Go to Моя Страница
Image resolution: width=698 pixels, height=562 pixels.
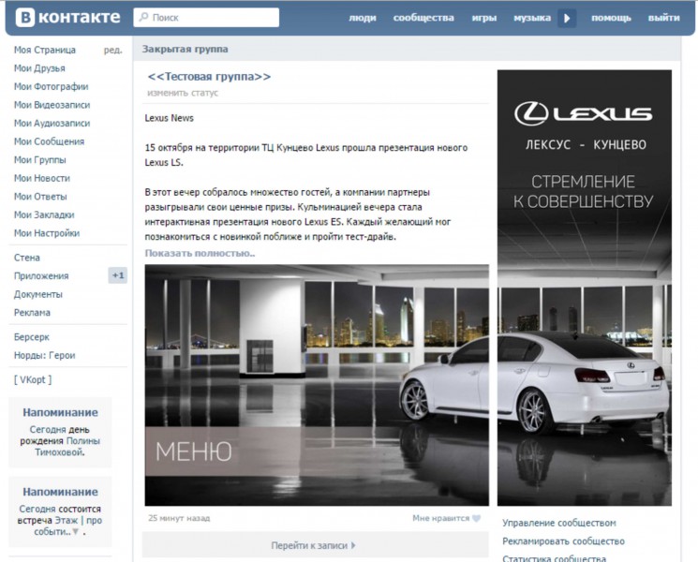[45, 50]
